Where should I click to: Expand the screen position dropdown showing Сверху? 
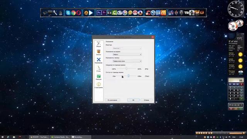(x=127, y=54)
